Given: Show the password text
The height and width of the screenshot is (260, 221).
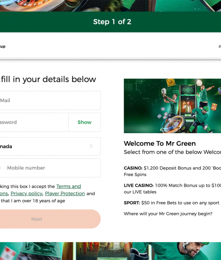Looking at the screenshot, I should (x=84, y=122).
